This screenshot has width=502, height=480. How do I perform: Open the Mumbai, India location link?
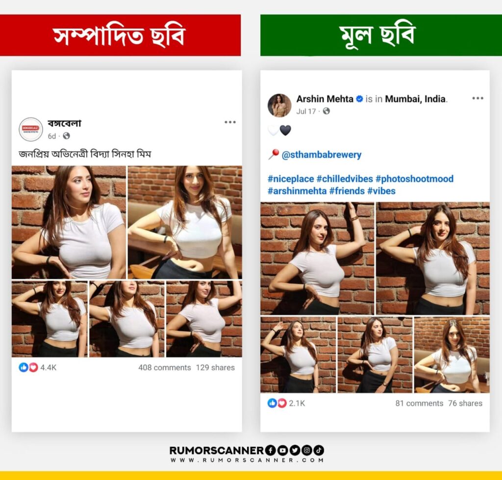click(415, 99)
